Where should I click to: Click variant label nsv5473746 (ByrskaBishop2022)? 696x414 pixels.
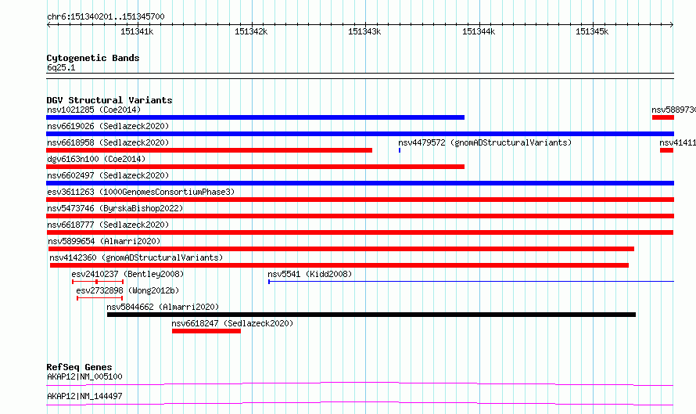point(115,208)
